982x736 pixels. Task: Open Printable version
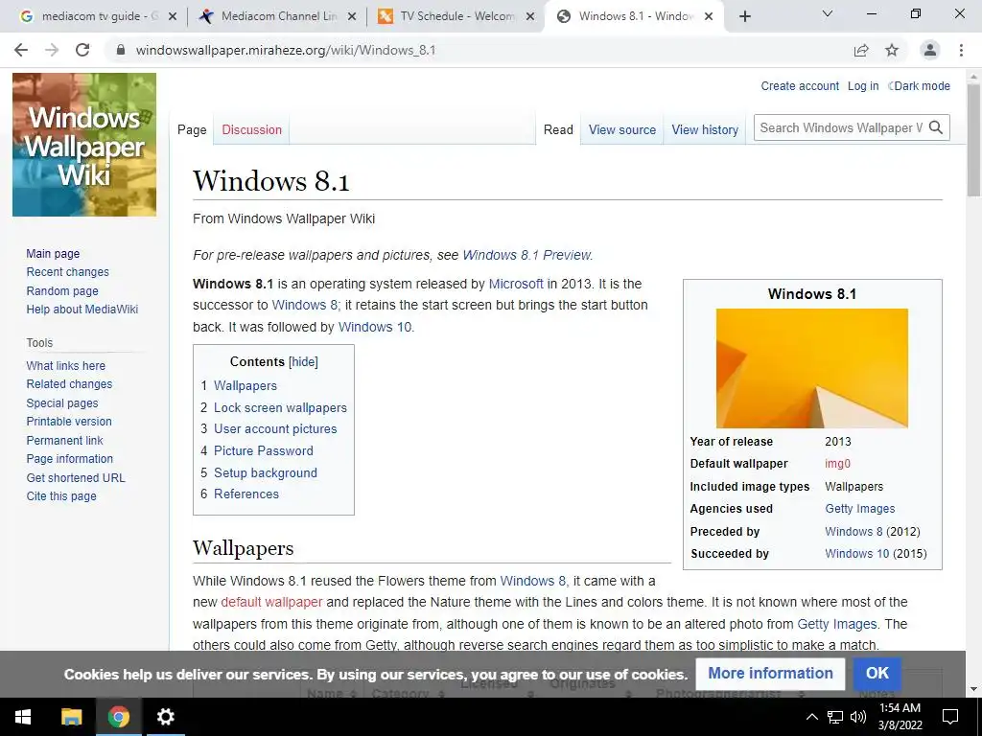pyautogui.click(x=69, y=422)
